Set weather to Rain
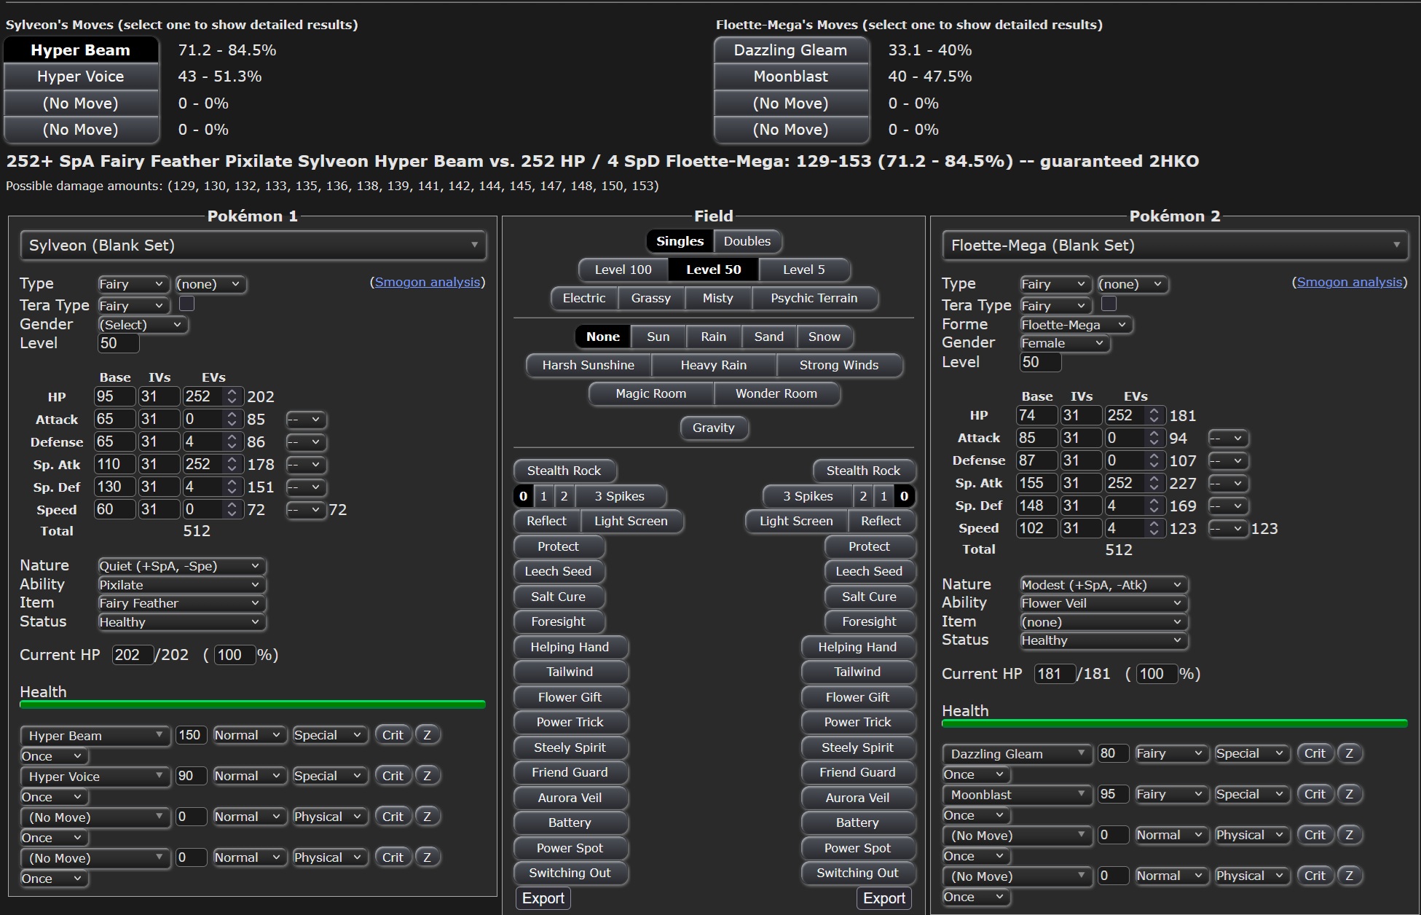This screenshot has width=1421, height=915. (713, 337)
